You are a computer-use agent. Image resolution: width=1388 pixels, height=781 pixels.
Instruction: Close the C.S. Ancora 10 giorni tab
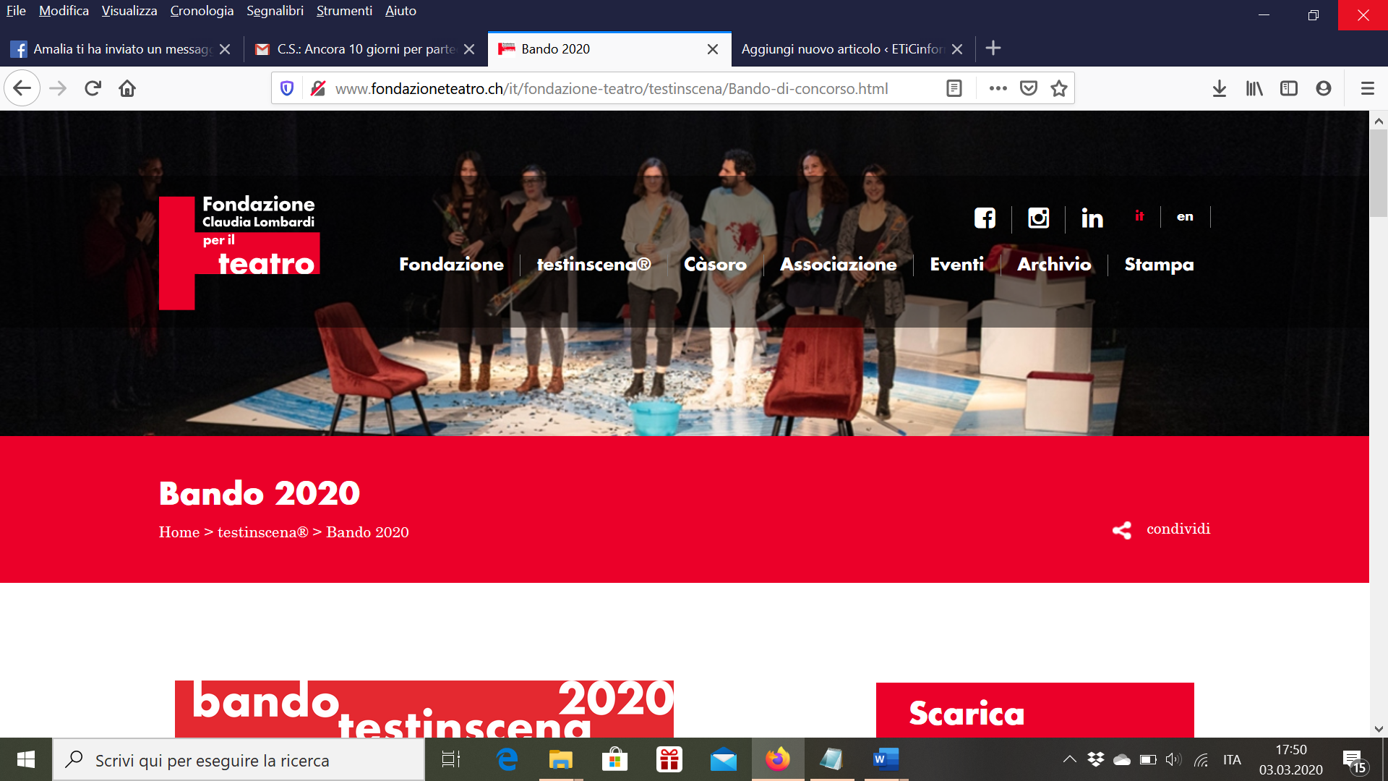(x=469, y=49)
